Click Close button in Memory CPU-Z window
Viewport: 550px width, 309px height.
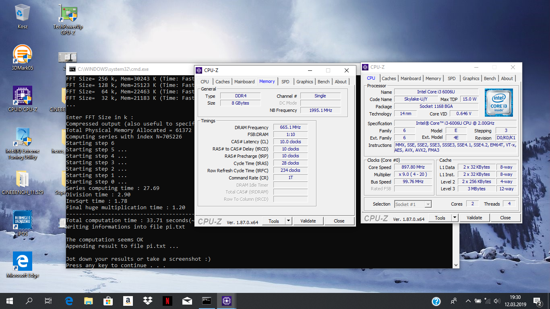(339, 221)
